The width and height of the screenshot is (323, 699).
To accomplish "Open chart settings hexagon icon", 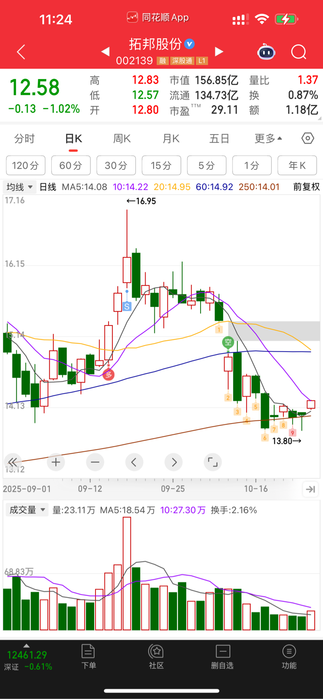I will (308, 138).
